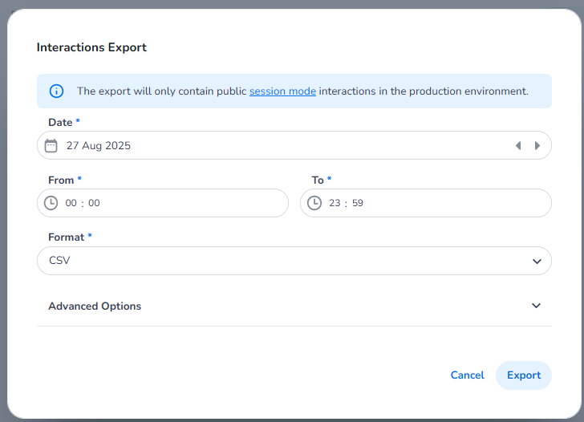Click the clock icon in the From field
Viewport: 584px width, 422px height.
click(51, 203)
